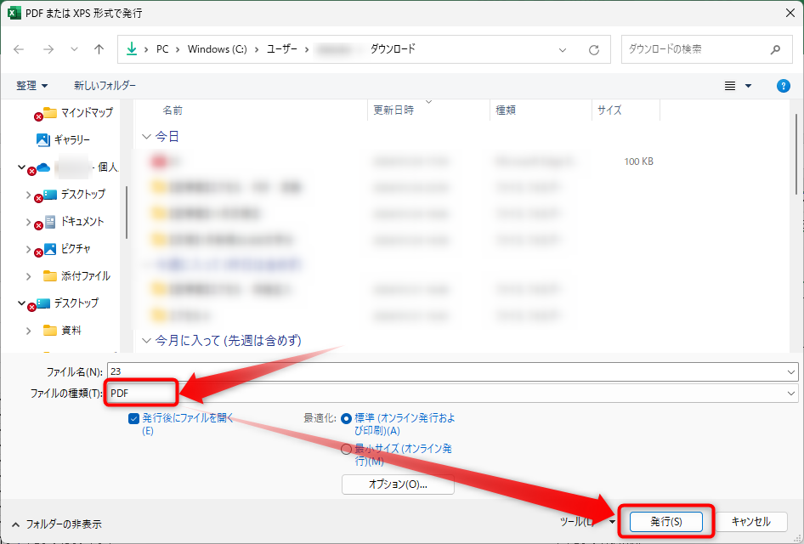This screenshot has height=544, width=804.
Task: Select the OneDrive cloud icon in sidebar
Action: click(x=43, y=167)
